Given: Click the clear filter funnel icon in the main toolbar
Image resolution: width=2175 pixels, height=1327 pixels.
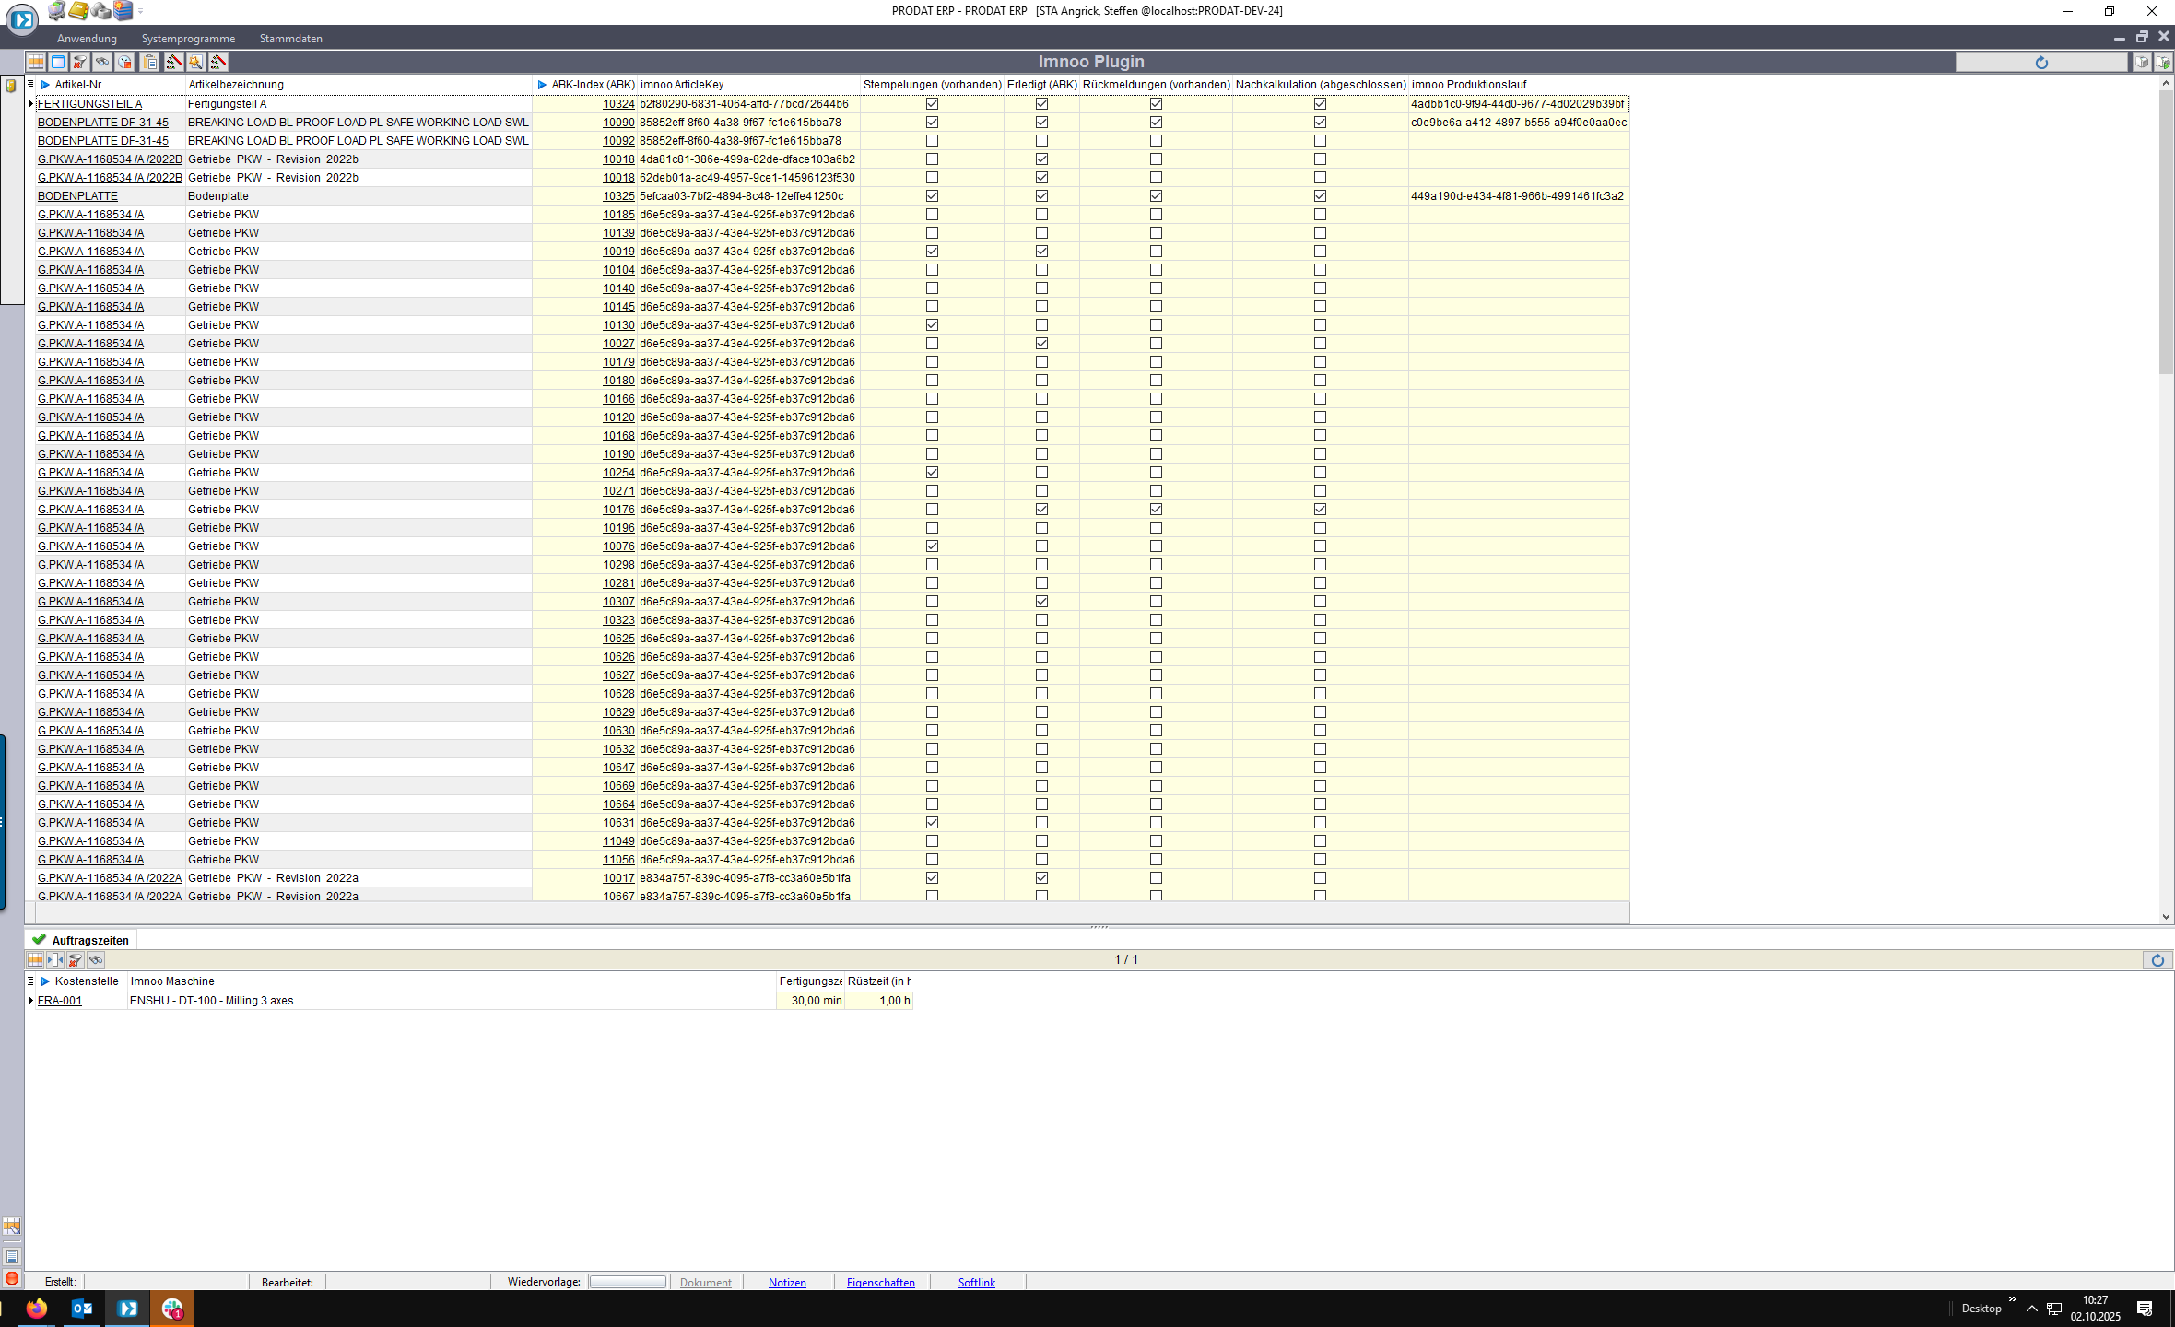Looking at the screenshot, I should pyautogui.click(x=80, y=62).
